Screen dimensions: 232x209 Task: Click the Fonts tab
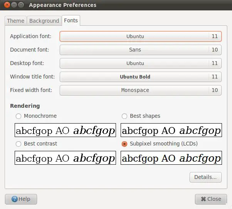[71, 20]
